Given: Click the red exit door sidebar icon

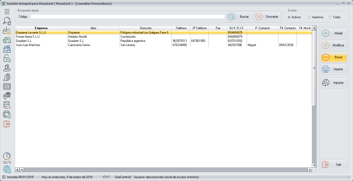Looking at the screenshot, I should [7, 124].
